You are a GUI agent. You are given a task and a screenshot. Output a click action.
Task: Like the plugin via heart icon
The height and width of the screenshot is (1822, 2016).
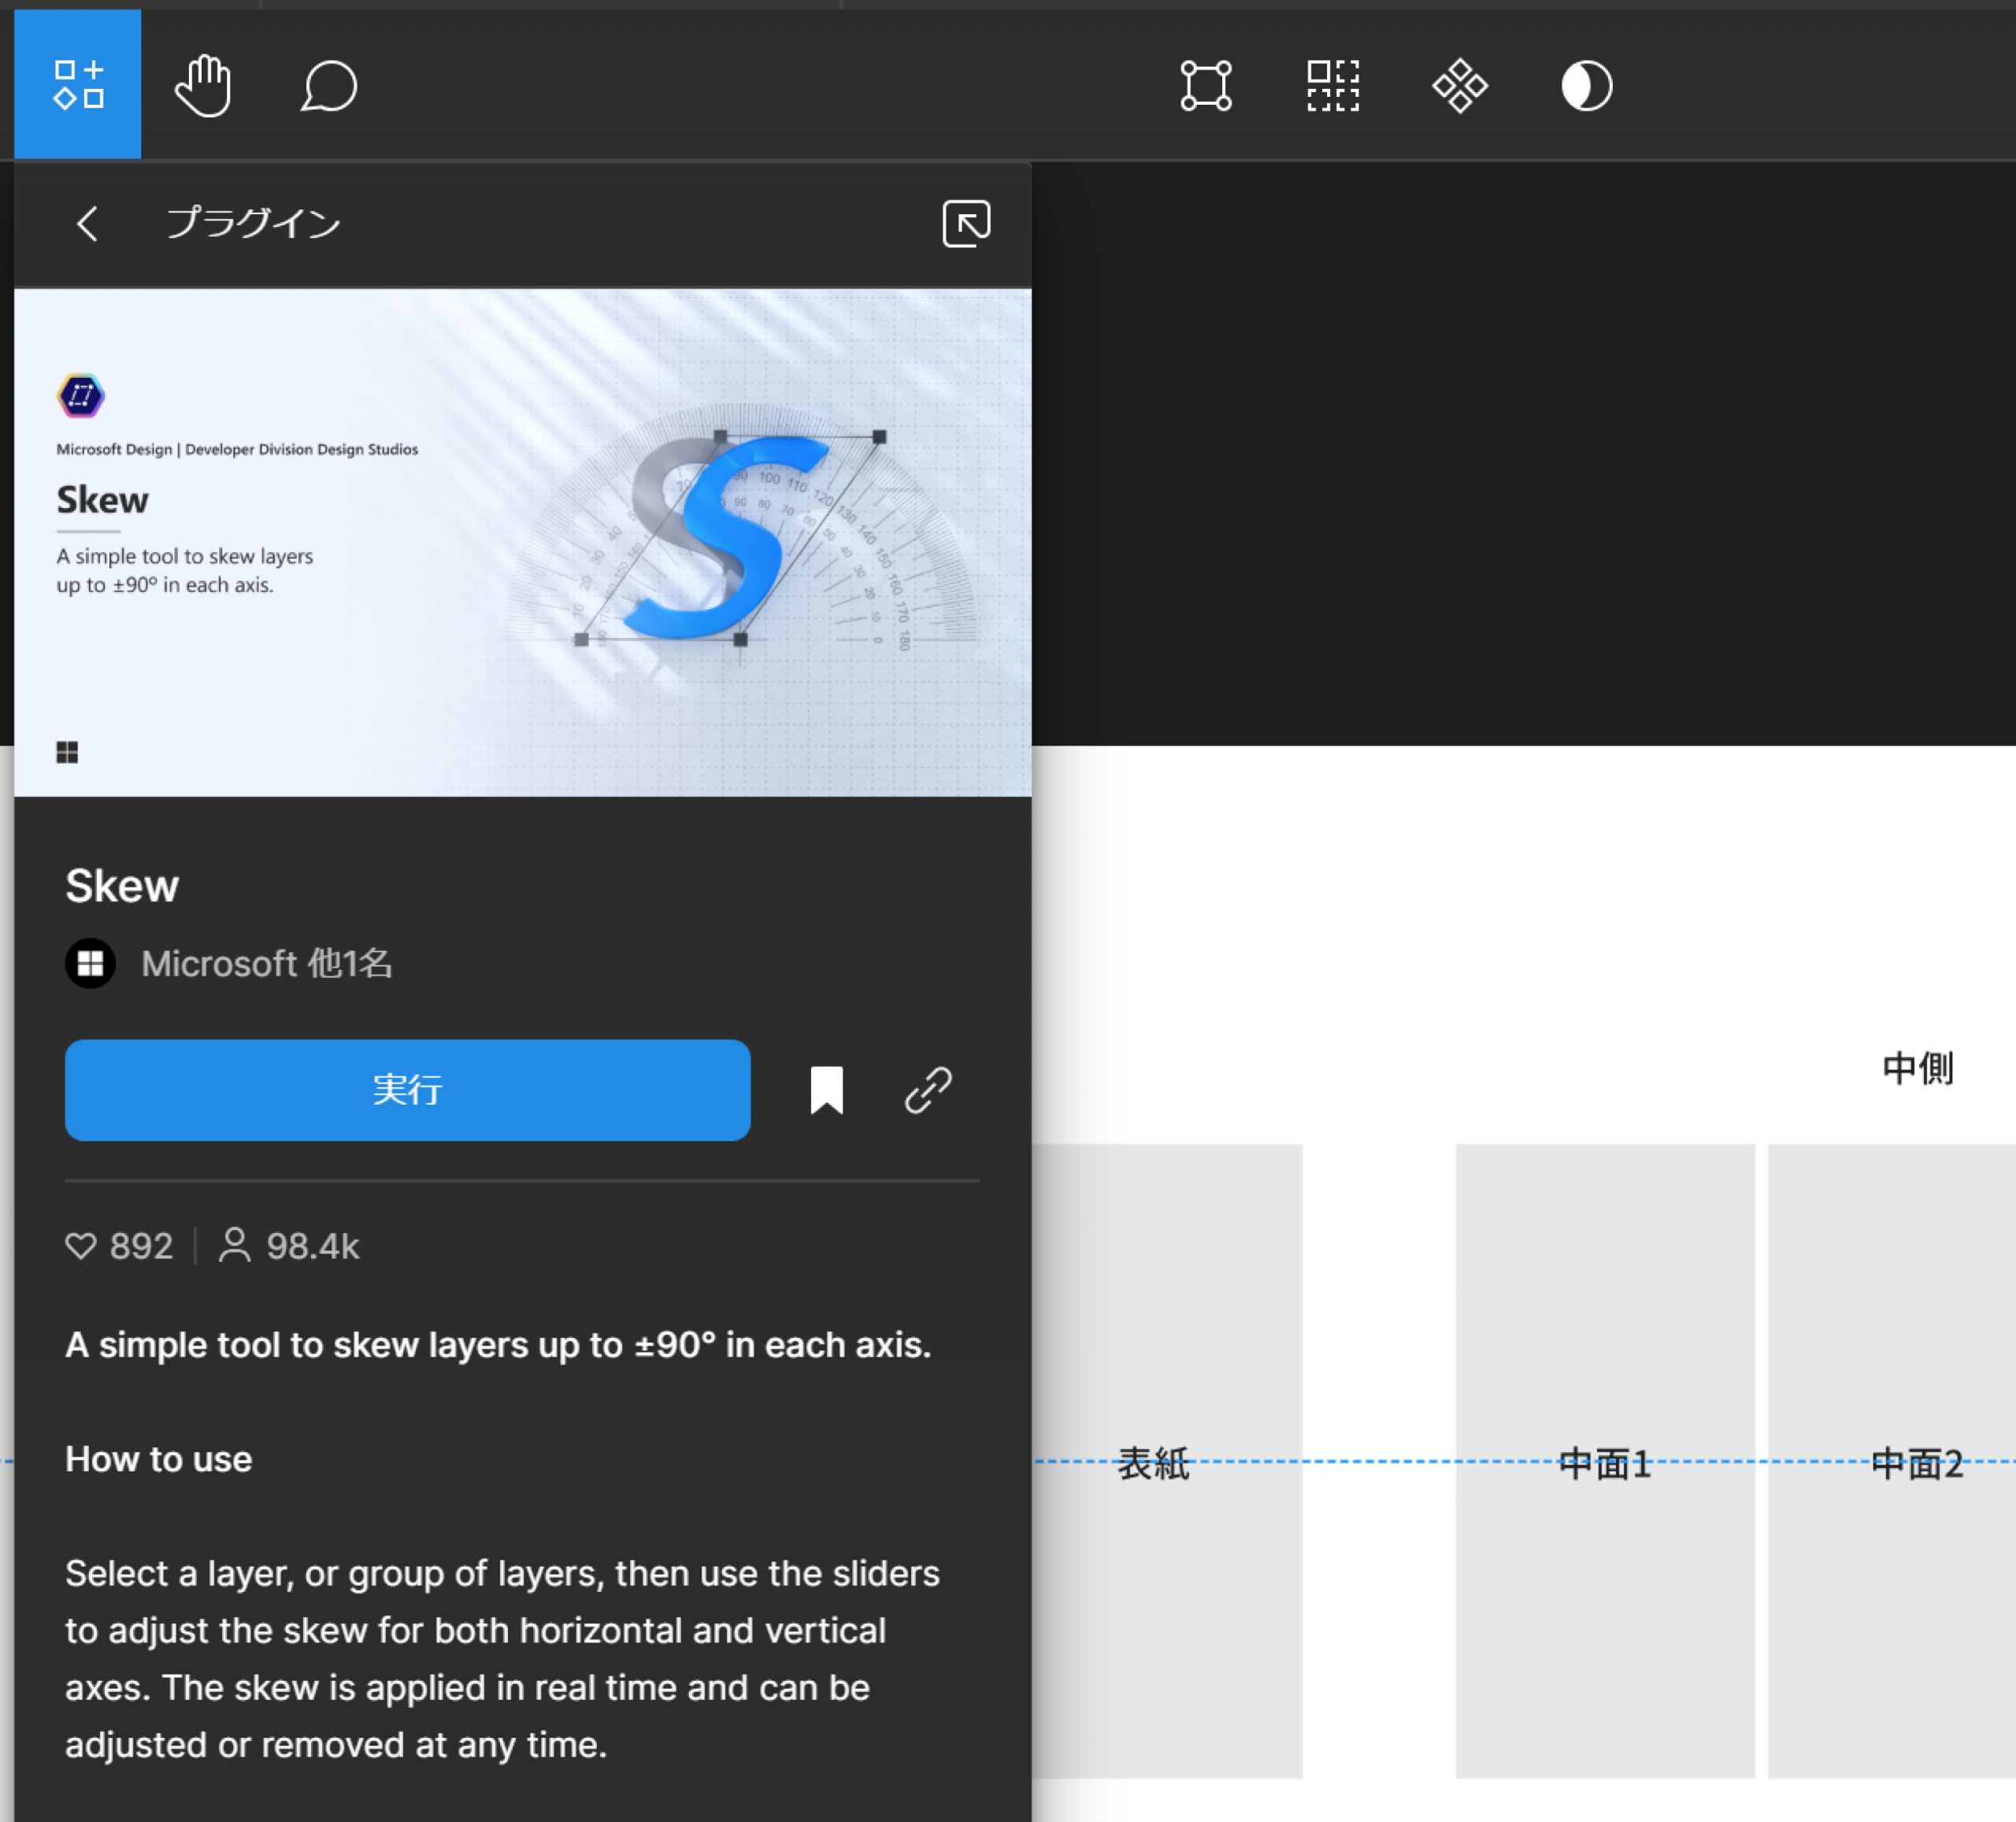pyautogui.click(x=81, y=1246)
